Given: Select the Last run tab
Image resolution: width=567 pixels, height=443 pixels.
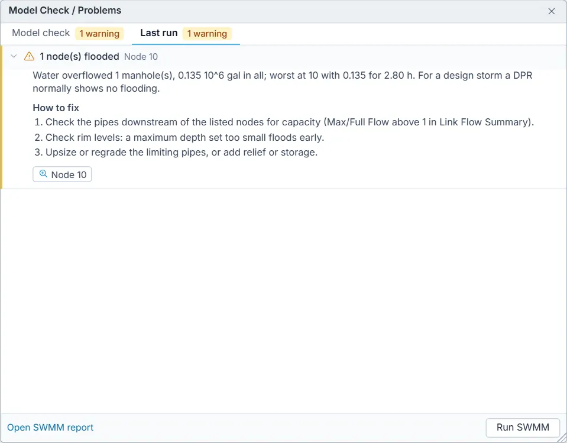Looking at the screenshot, I should click(x=186, y=33).
